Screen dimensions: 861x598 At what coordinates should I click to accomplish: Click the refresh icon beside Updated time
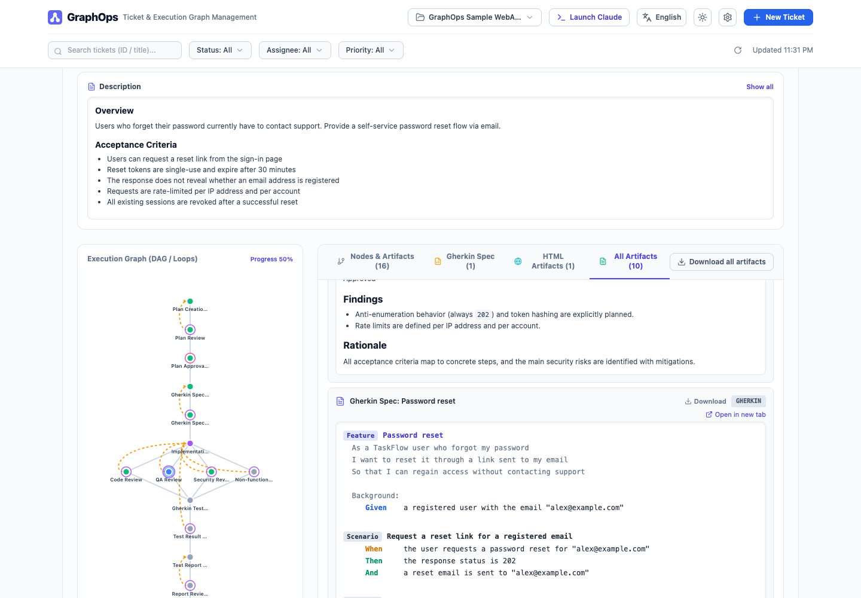(x=738, y=50)
